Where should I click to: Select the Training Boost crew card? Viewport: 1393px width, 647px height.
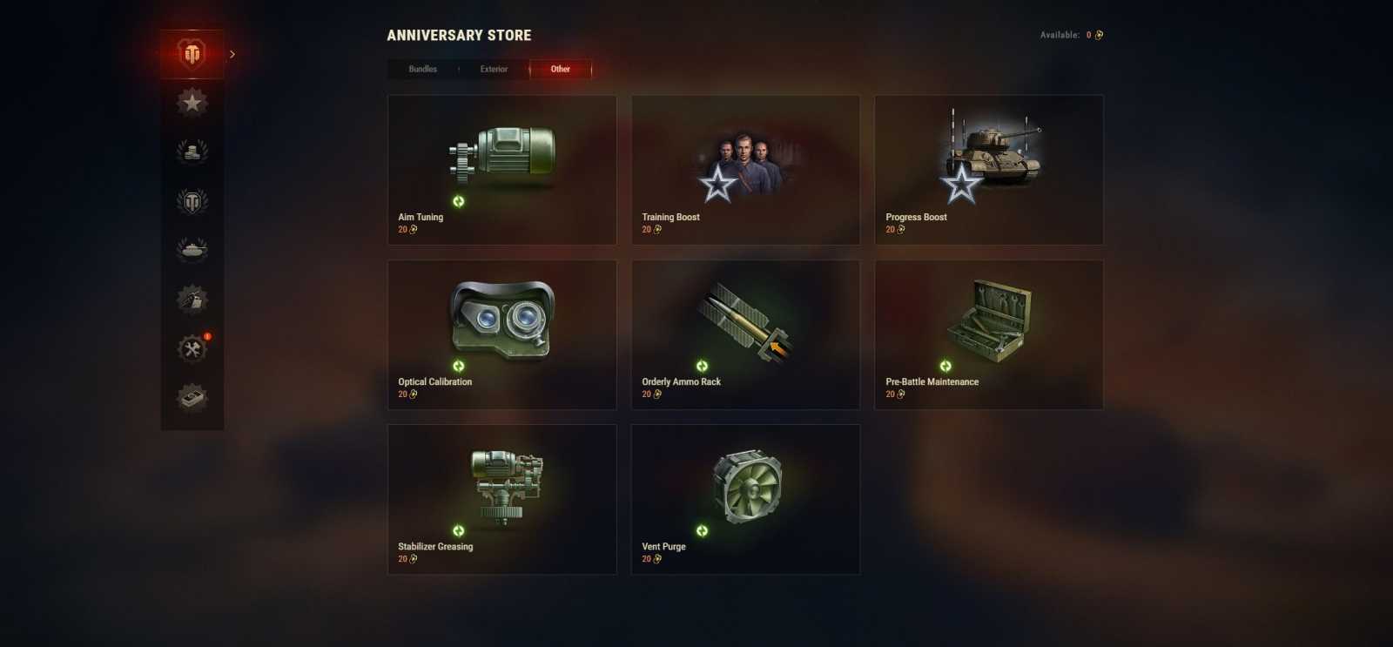[746, 170]
